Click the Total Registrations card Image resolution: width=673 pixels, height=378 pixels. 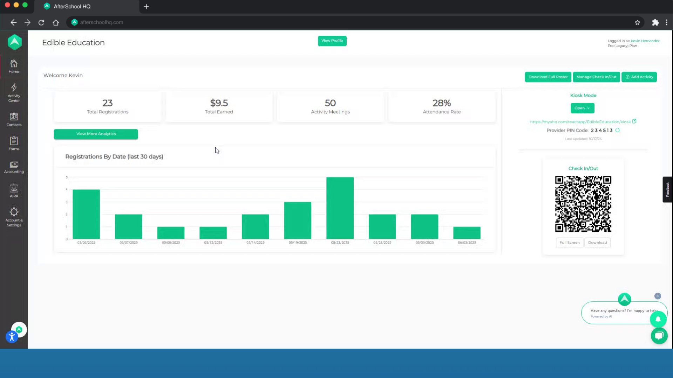108,107
